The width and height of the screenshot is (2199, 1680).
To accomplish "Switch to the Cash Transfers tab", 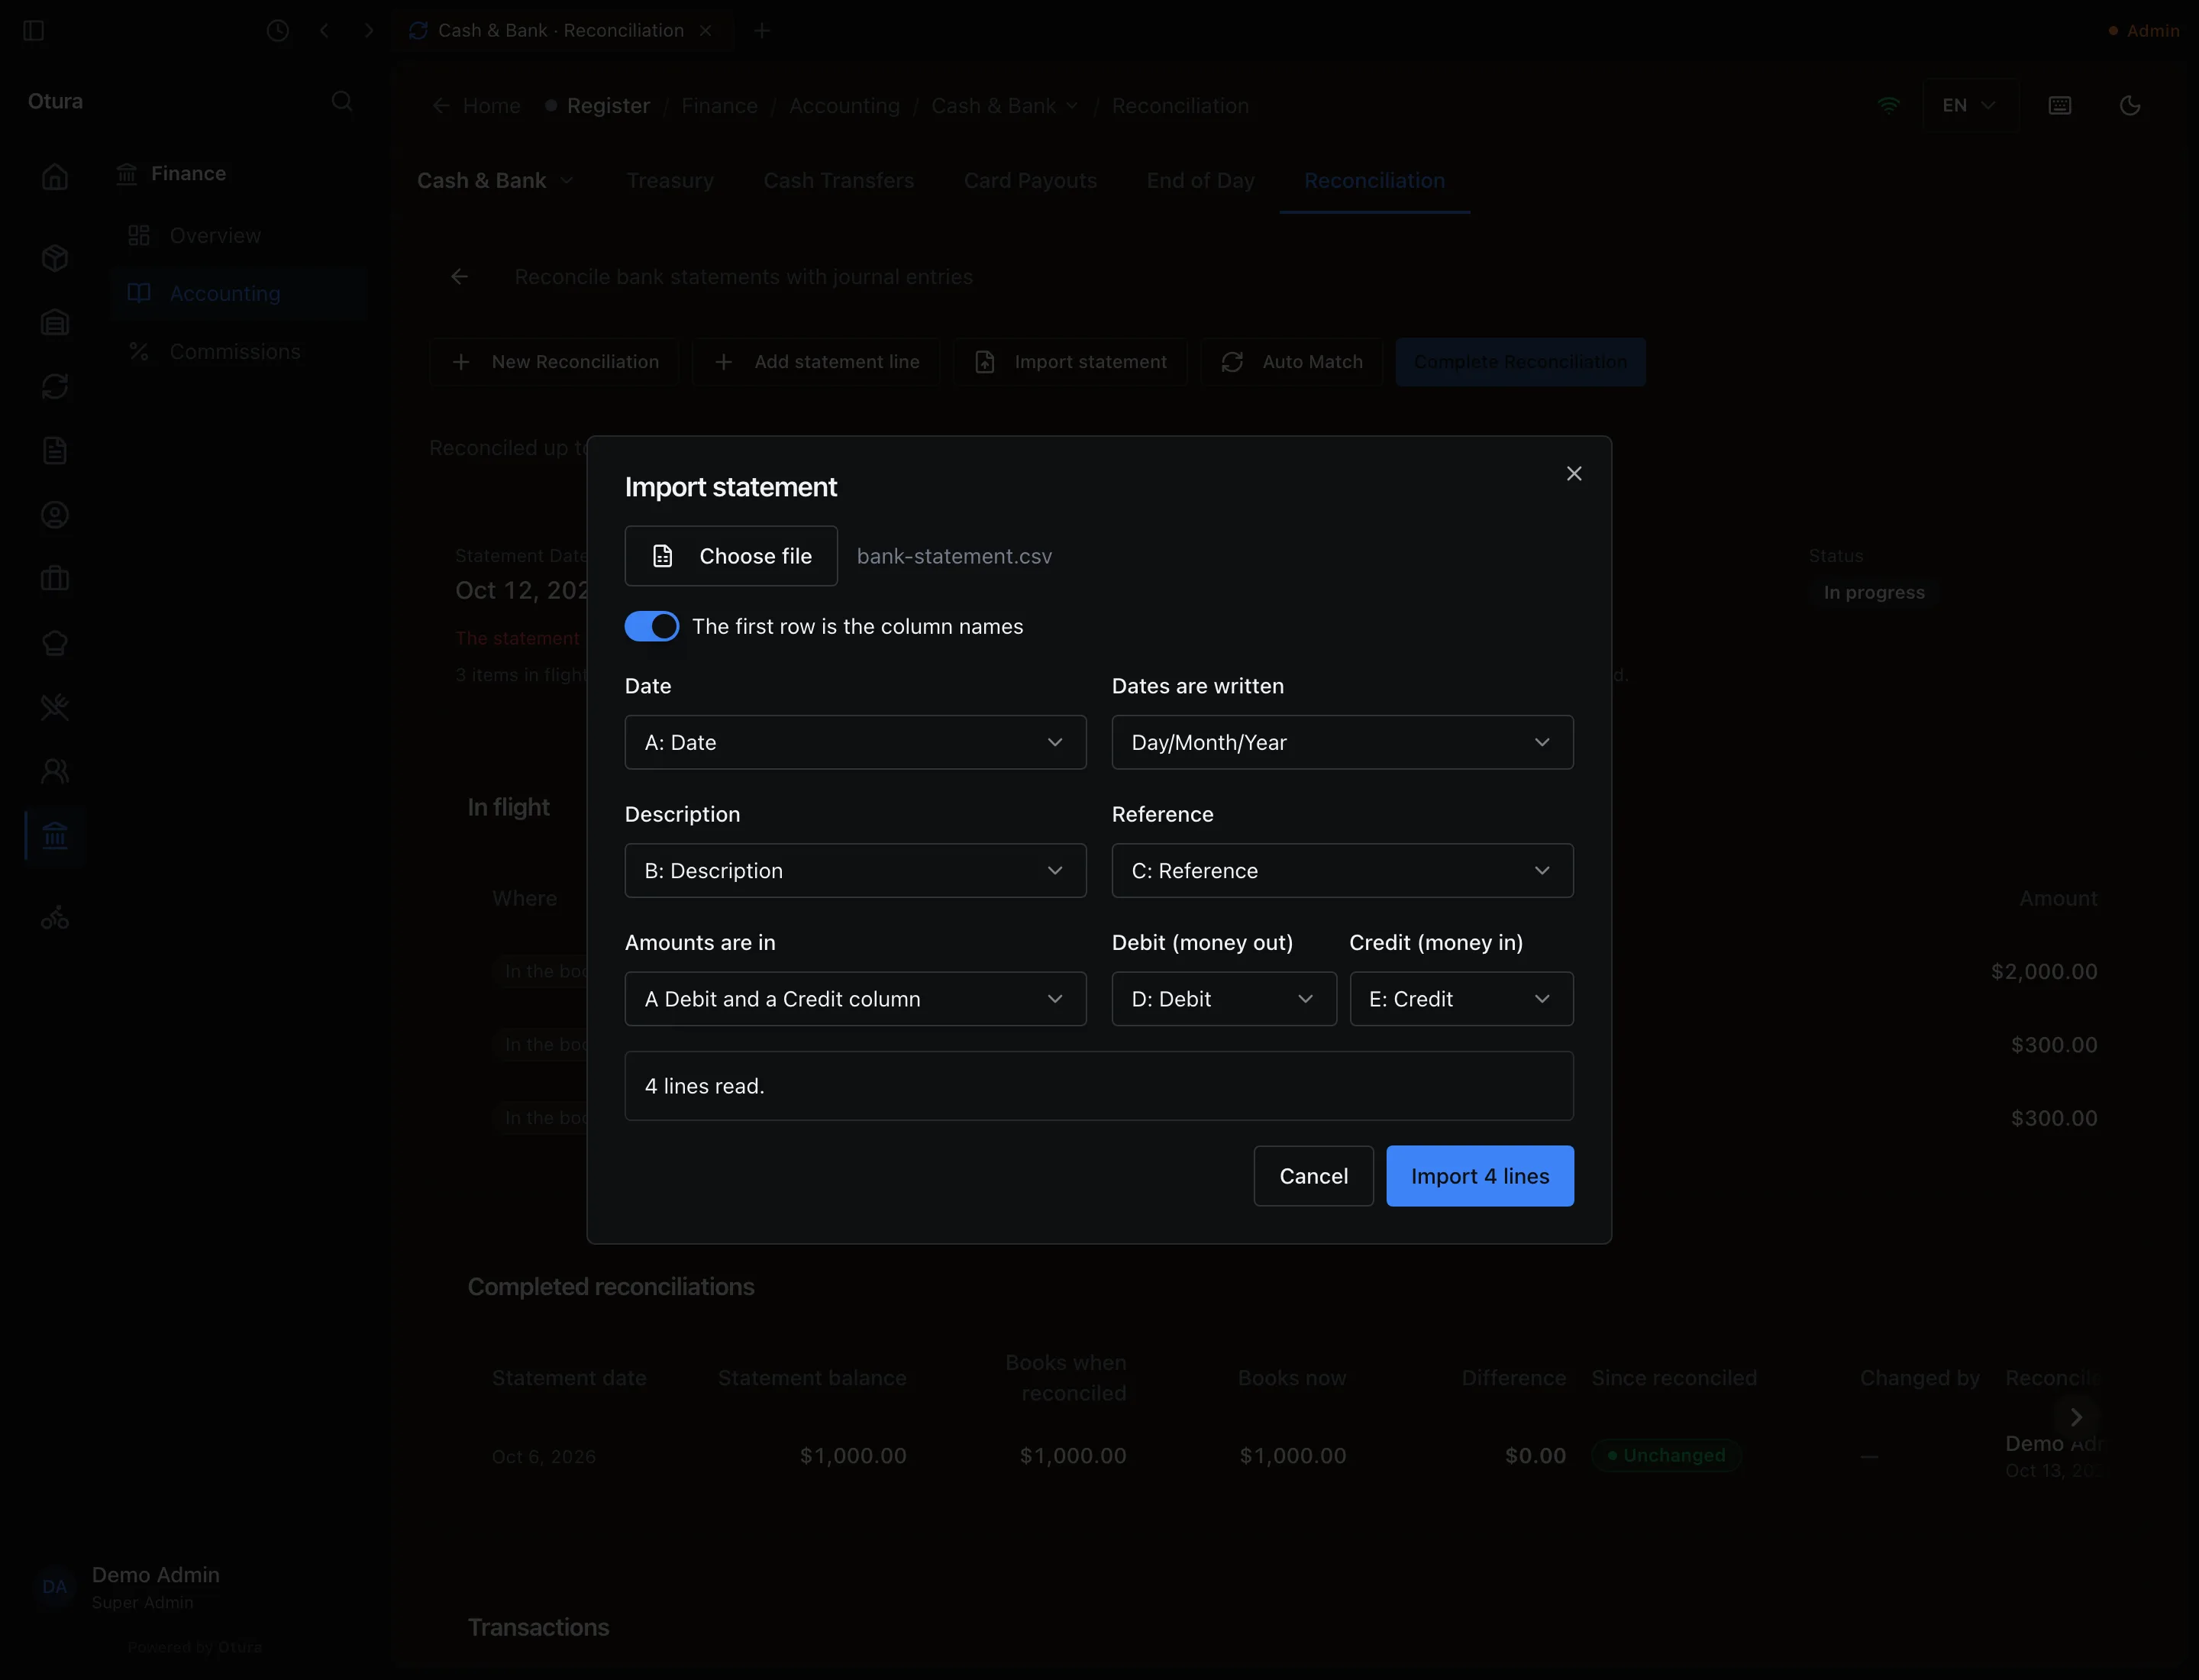I will [x=839, y=181].
